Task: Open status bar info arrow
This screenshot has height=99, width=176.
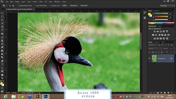Action: 40,93
